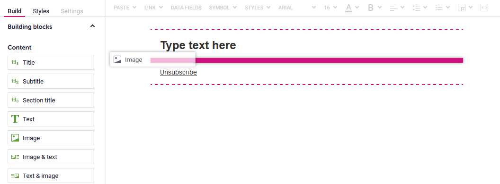The image size is (500, 184).
Task: Open the Settings tab
Action: (x=72, y=11)
